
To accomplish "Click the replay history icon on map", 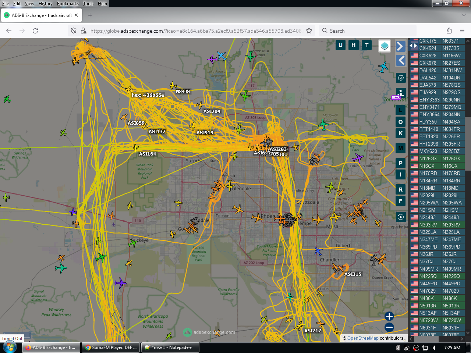I will [x=401, y=217].
